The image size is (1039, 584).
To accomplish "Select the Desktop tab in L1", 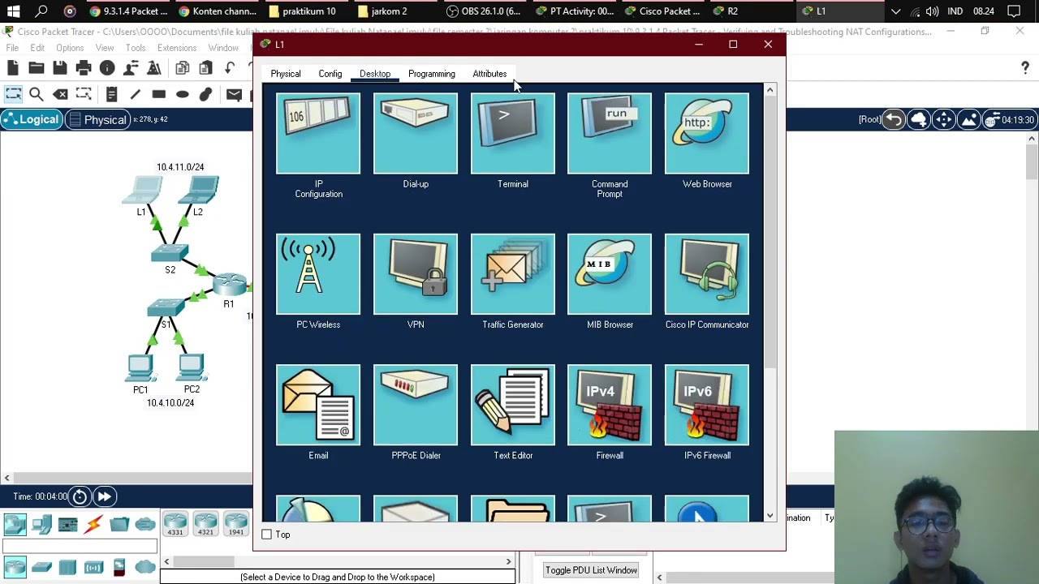I will pyautogui.click(x=375, y=74).
